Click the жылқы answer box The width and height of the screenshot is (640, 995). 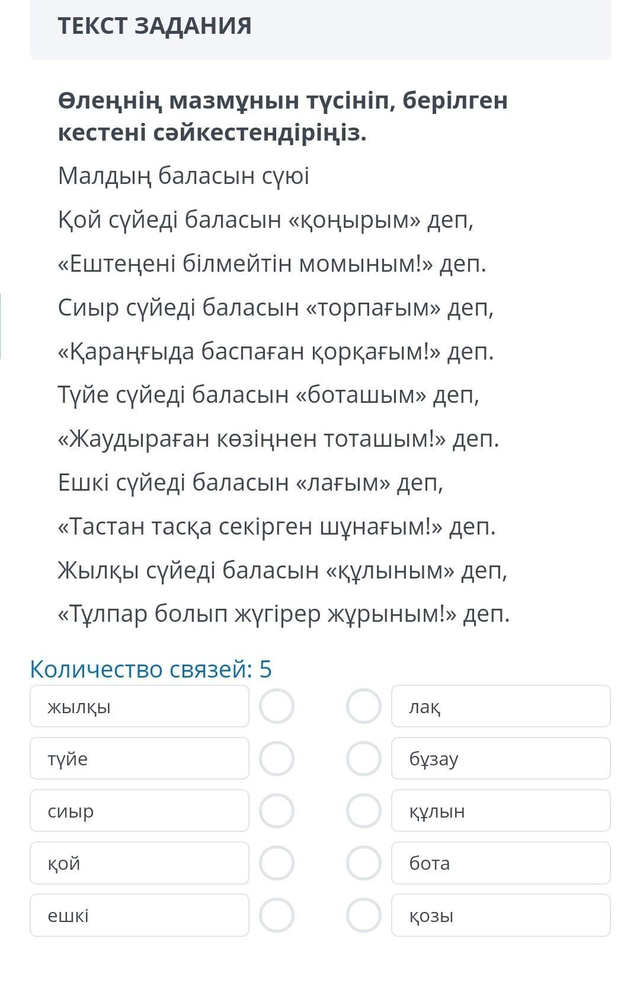click(x=139, y=706)
